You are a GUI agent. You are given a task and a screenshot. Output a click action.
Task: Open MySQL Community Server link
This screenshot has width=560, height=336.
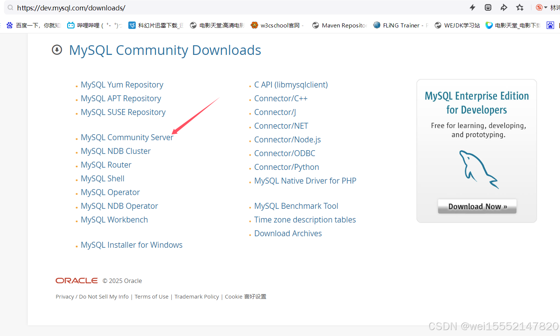(x=127, y=137)
